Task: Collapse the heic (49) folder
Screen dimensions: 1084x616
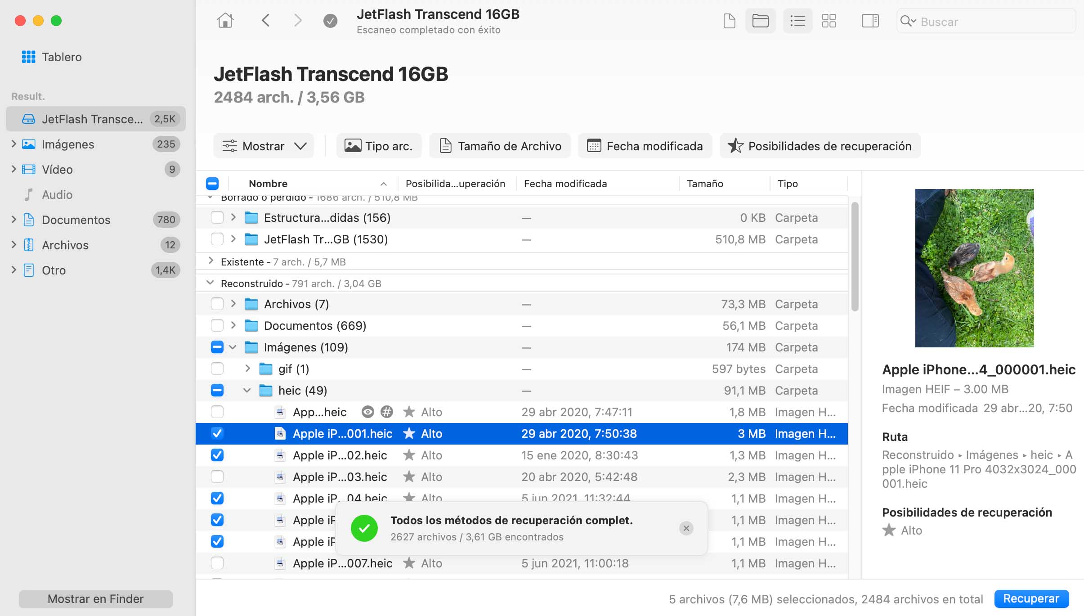Action: [x=247, y=391]
